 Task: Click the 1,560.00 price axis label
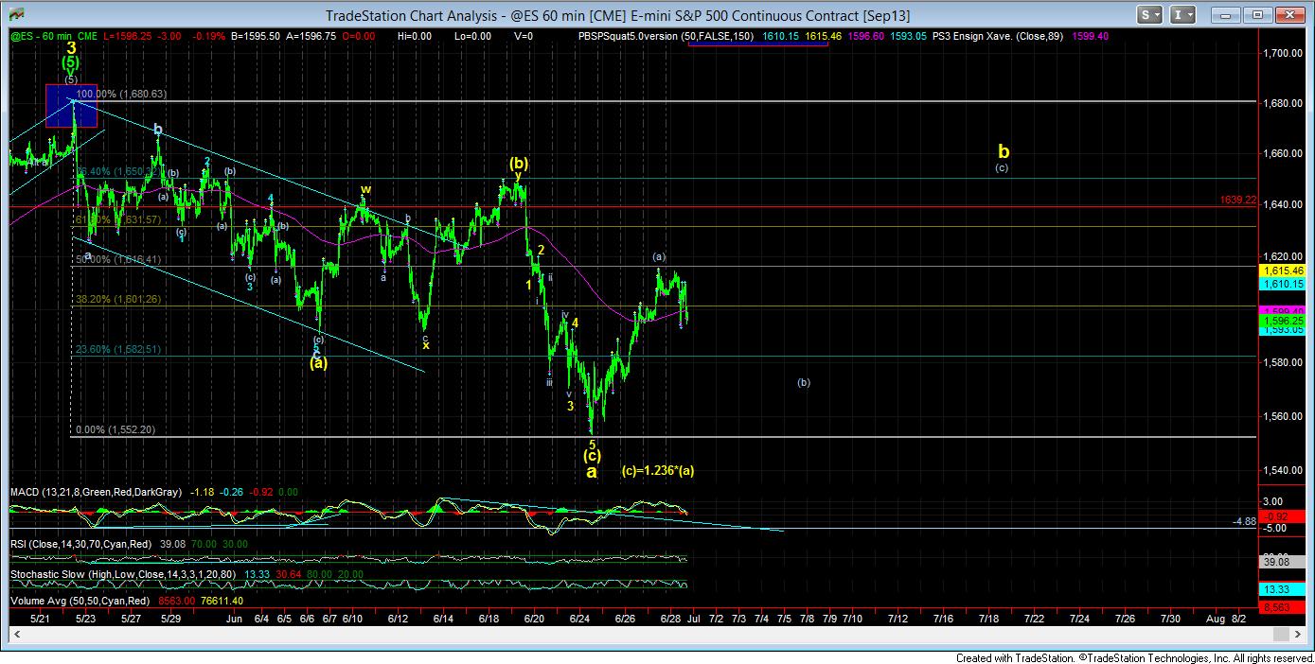(x=1282, y=416)
